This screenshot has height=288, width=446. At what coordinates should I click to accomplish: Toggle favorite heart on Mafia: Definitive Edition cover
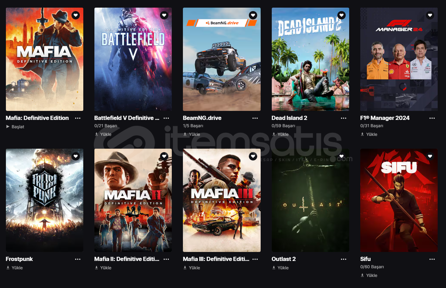[76, 15]
